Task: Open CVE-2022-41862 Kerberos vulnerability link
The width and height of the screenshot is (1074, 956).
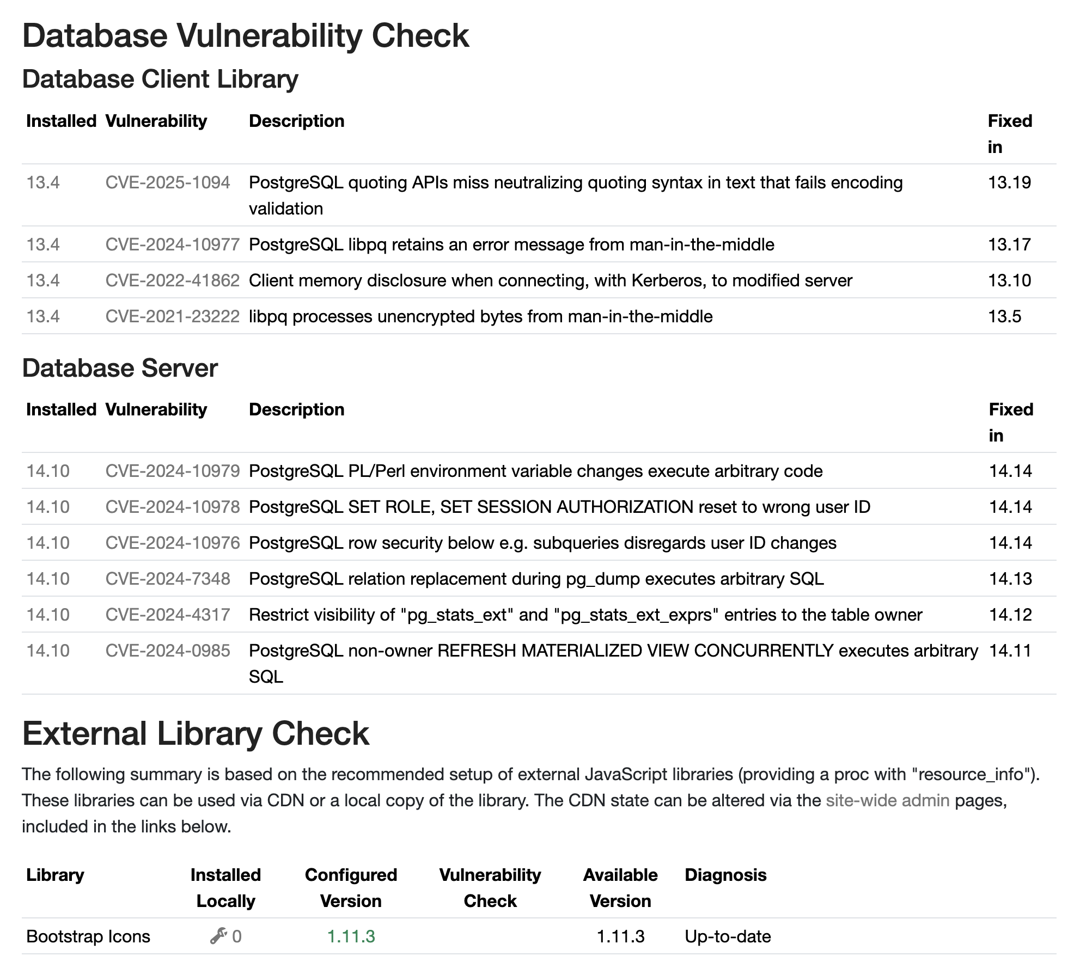Action: point(172,280)
